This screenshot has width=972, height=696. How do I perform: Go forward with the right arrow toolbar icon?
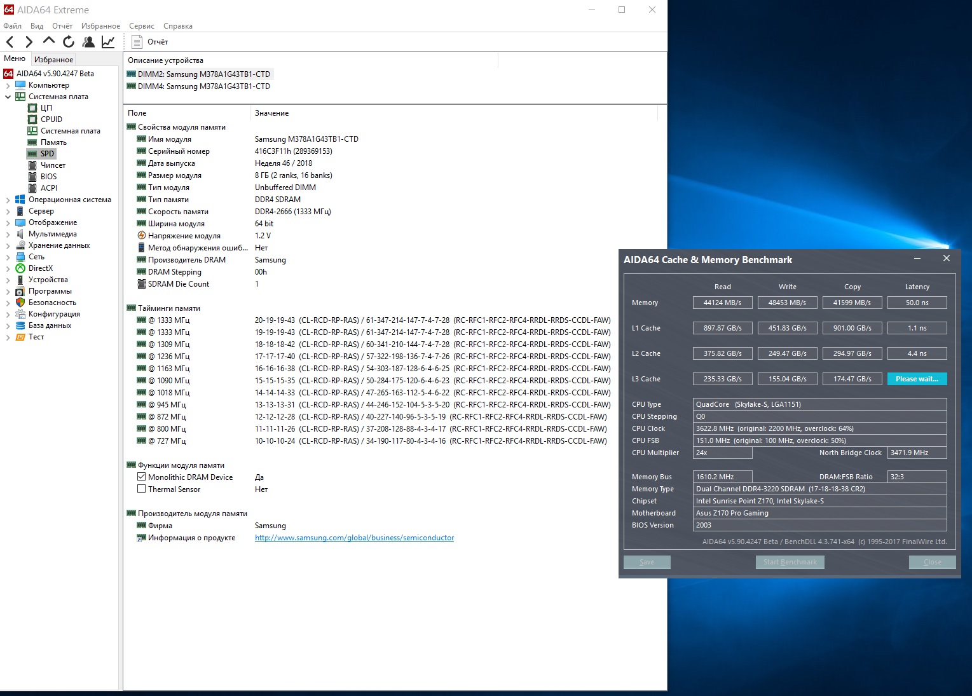point(29,42)
